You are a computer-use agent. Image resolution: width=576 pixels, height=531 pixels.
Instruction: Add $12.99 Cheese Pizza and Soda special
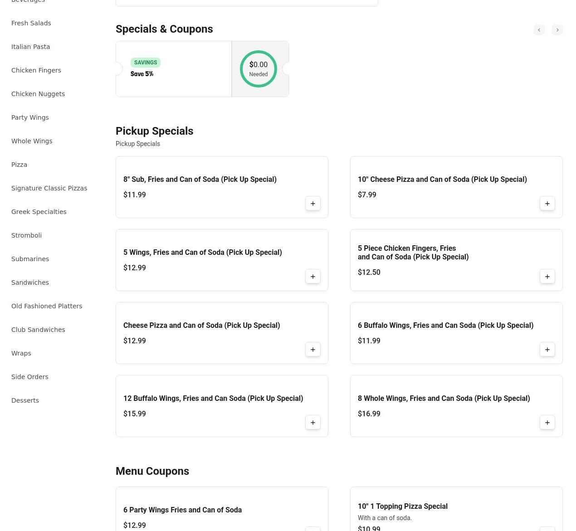(x=312, y=350)
